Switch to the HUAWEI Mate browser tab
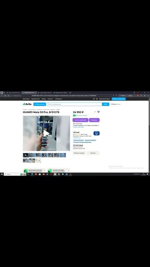The image size is (150, 267). coord(29,93)
